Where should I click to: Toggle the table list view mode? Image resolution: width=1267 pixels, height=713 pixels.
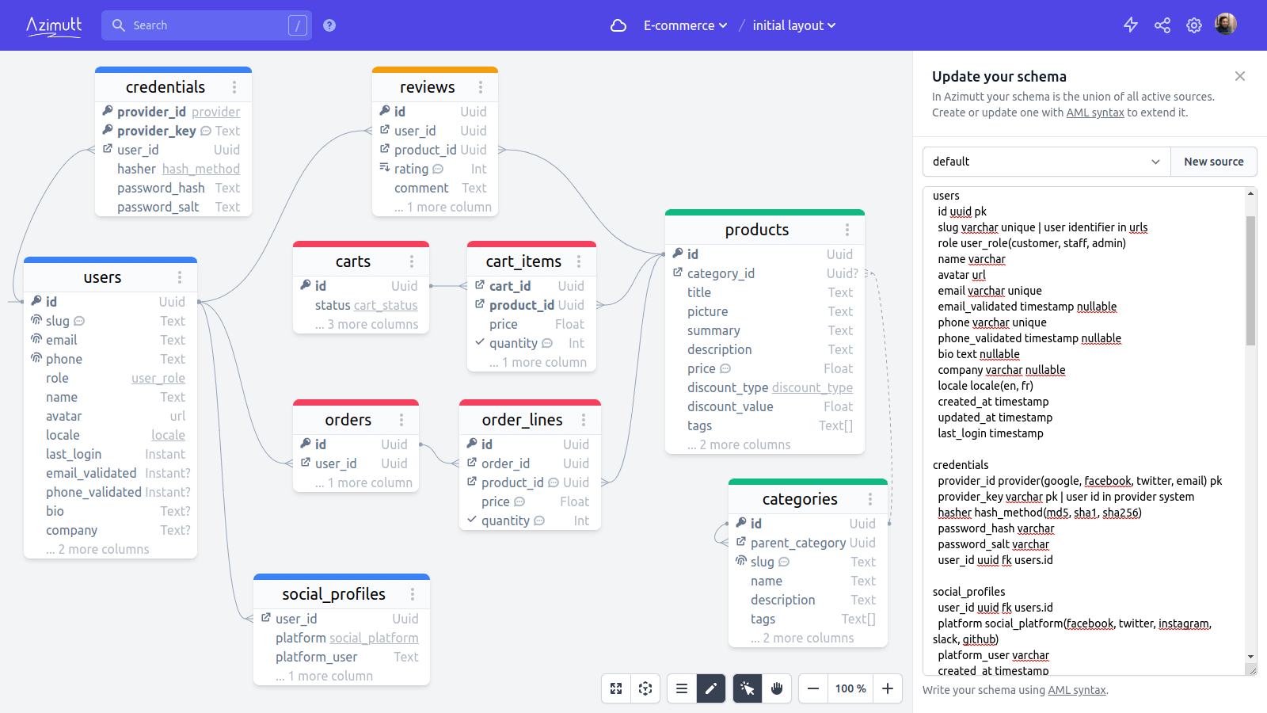(x=681, y=688)
